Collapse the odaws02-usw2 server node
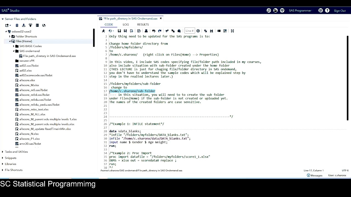This screenshot has height=197, width=351. 6,31
